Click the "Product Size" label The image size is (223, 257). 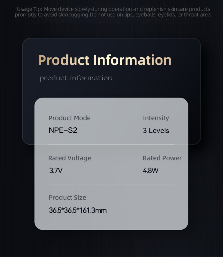tap(67, 197)
